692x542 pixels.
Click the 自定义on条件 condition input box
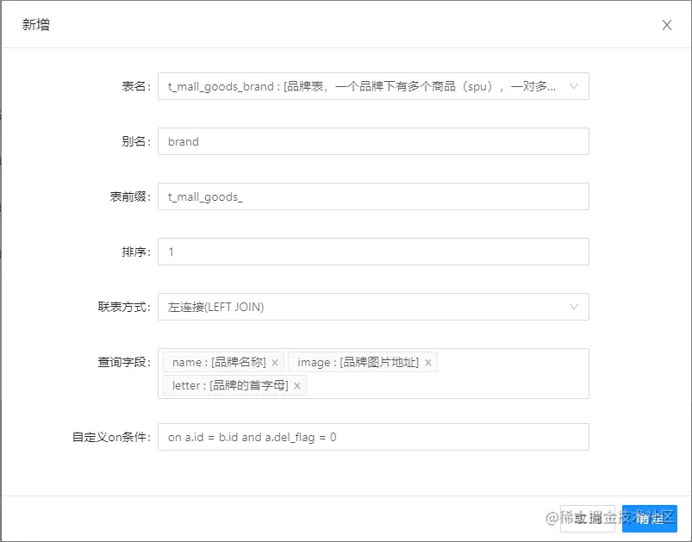click(373, 437)
